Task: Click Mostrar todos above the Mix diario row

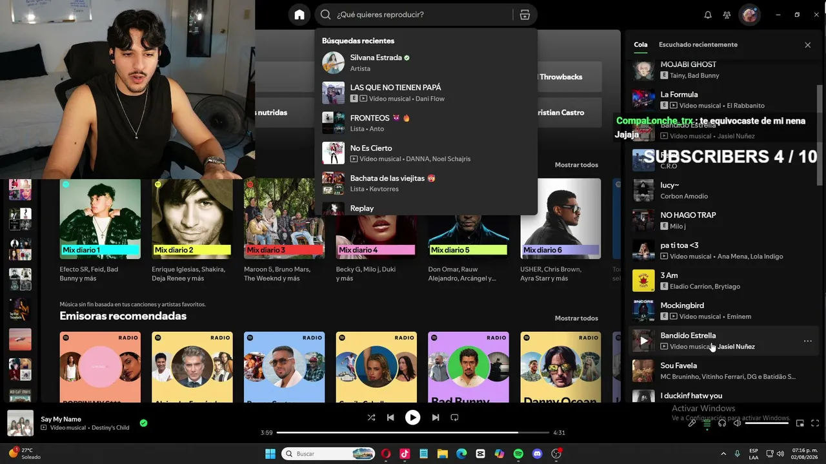Action: [x=576, y=165]
